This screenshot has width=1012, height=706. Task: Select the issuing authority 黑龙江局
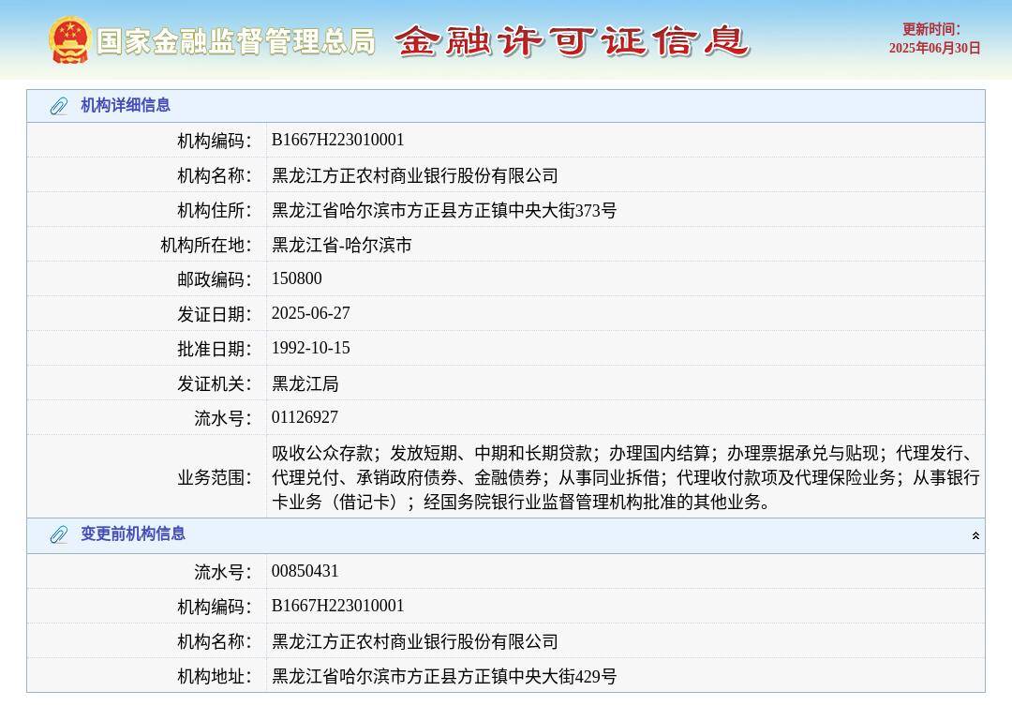(305, 383)
